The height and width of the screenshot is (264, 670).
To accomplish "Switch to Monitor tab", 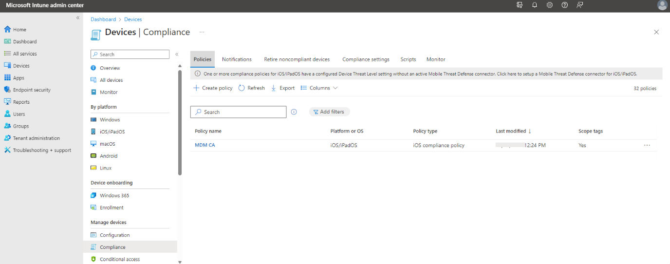I will (436, 59).
